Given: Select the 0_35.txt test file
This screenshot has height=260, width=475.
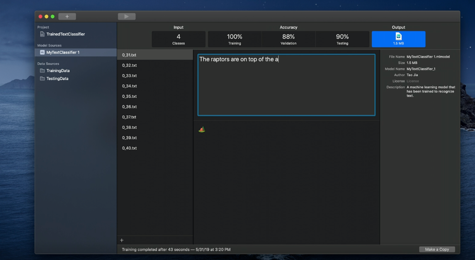Looking at the screenshot, I should (x=130, y=96).
